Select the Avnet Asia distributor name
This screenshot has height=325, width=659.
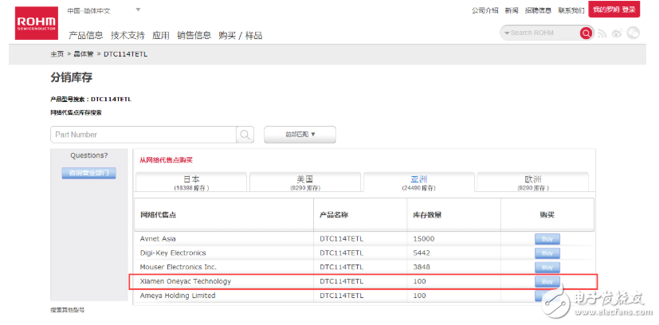pos(158,239)
